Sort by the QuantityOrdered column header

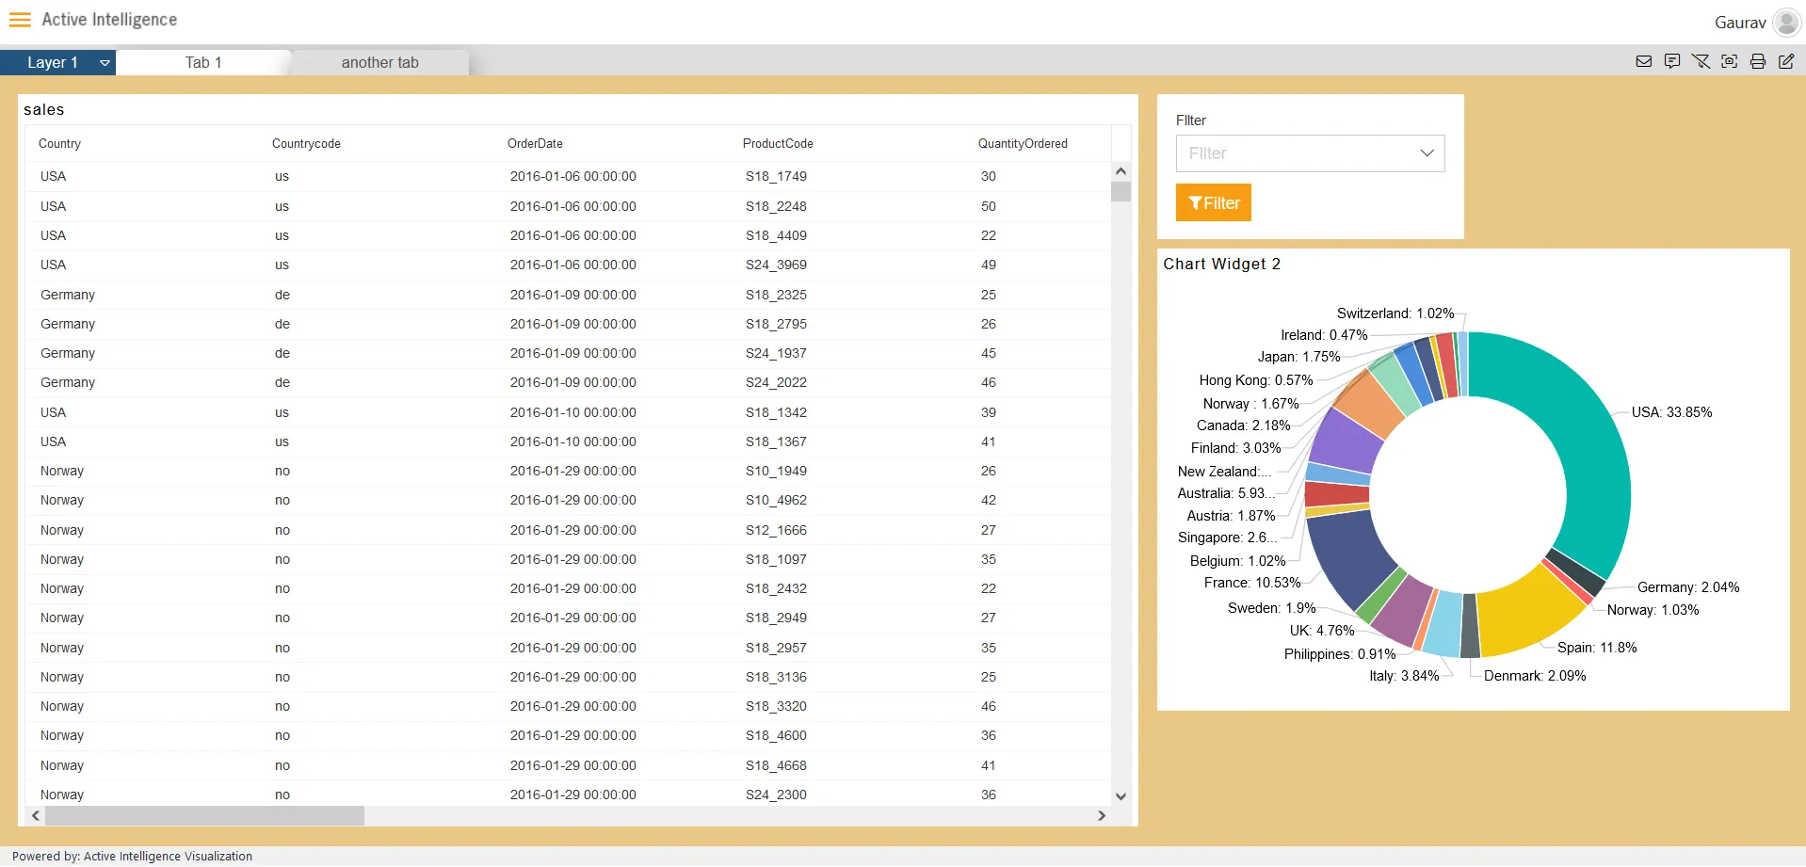pyautogui.click(x=1022, y=144)
